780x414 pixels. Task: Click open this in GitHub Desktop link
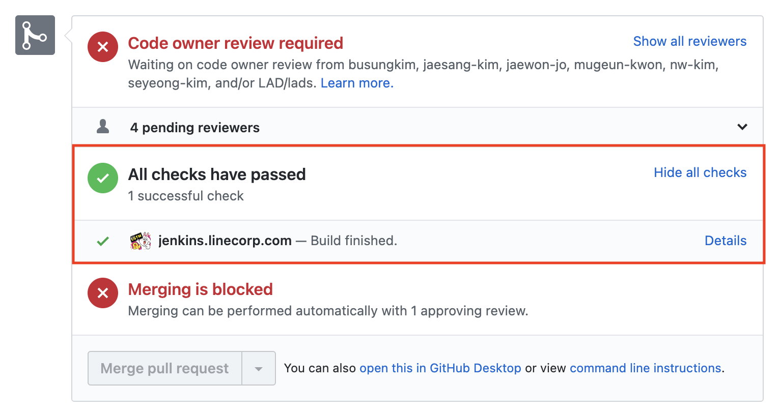pos(440,368)
